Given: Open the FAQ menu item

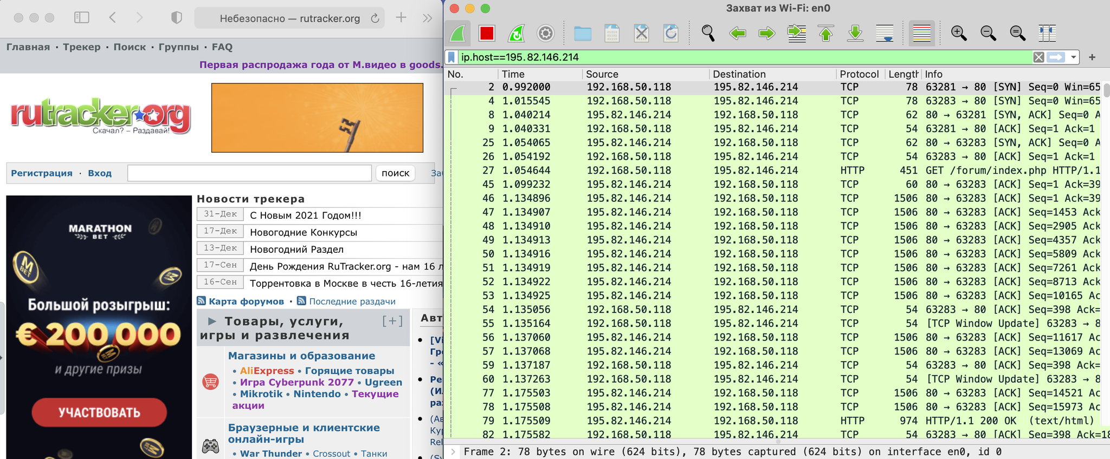Looking at the screenshot, I should (x=222, y=47).
